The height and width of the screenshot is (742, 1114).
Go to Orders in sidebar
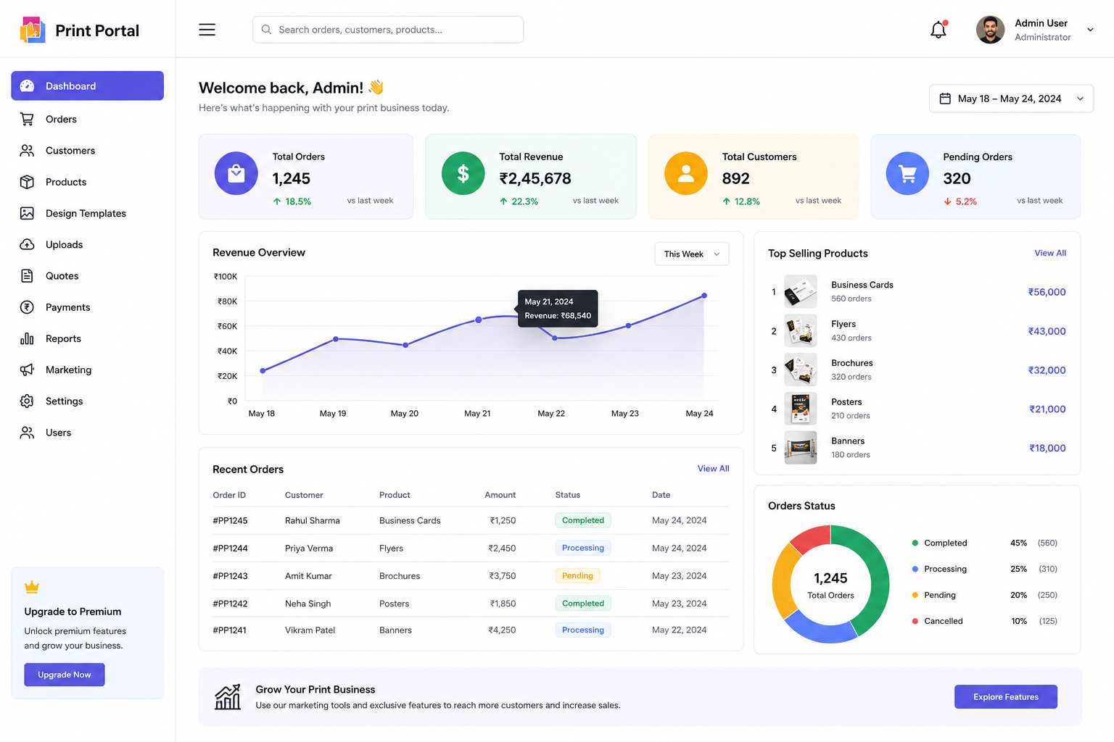(x=87, y=119)
